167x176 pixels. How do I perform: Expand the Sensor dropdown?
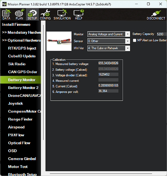108,41
